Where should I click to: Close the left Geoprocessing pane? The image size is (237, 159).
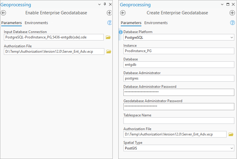[110, 4]
